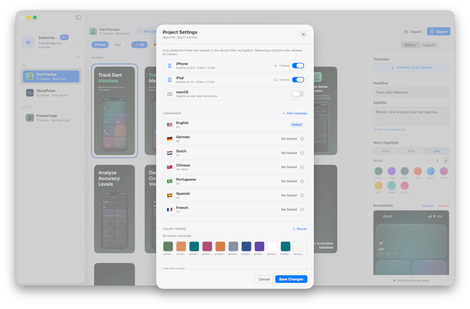
Task: Set Word Highlight to First
Action: point(411,151)
